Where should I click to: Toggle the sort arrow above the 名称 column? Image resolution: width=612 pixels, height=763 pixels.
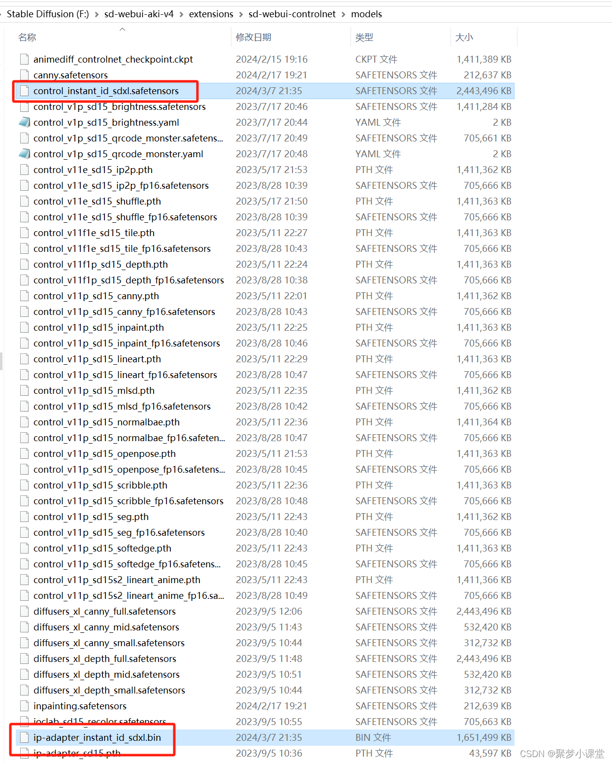[x=123, y=29]
